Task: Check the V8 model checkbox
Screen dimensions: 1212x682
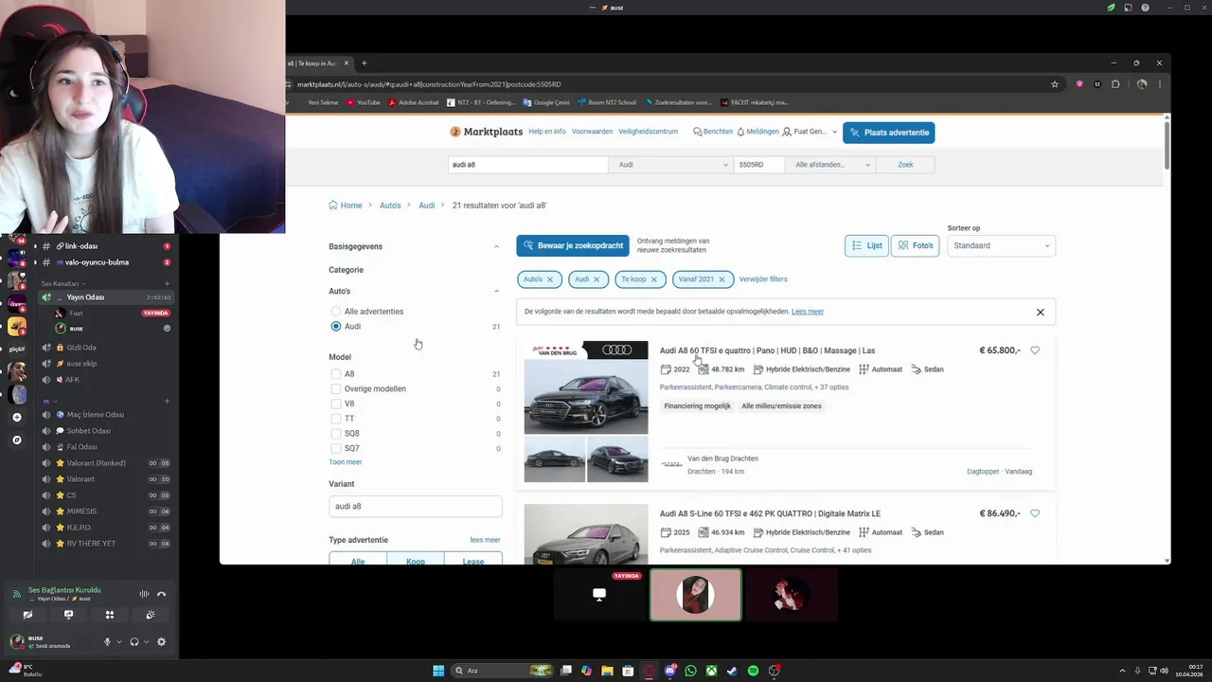Action: click(335, 404)
